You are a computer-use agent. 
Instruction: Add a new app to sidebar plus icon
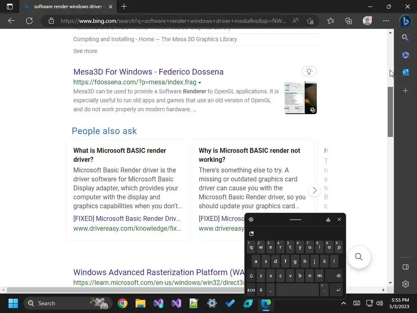click(405, 91)
